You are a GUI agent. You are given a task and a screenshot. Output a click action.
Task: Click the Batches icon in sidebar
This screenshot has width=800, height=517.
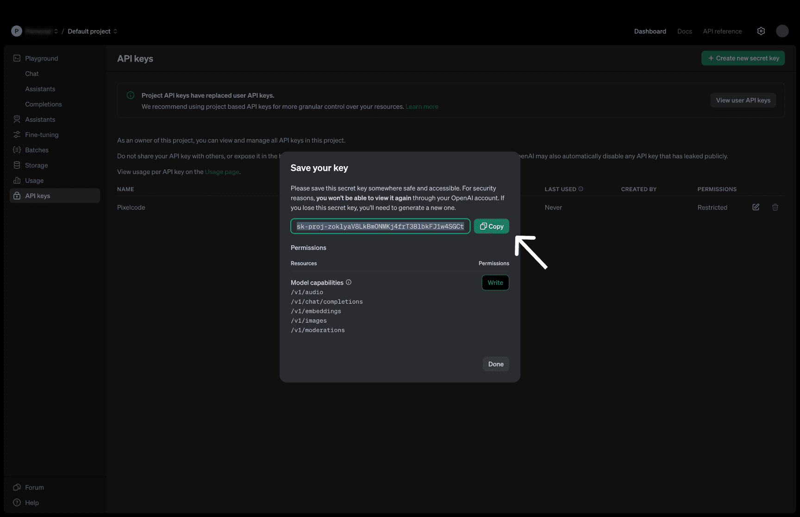[17, 150]
